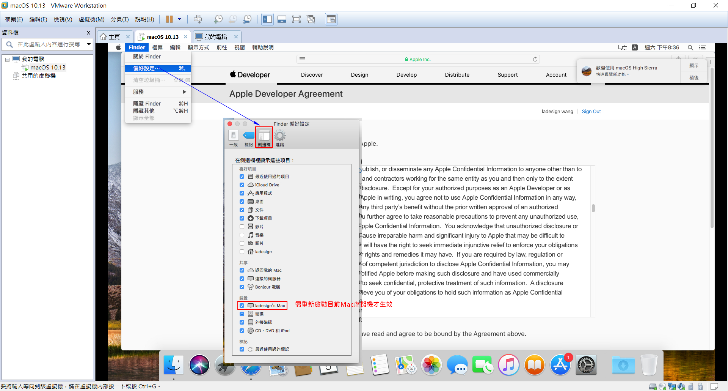
Task: Click the Sign Out link
Action: 591,111
